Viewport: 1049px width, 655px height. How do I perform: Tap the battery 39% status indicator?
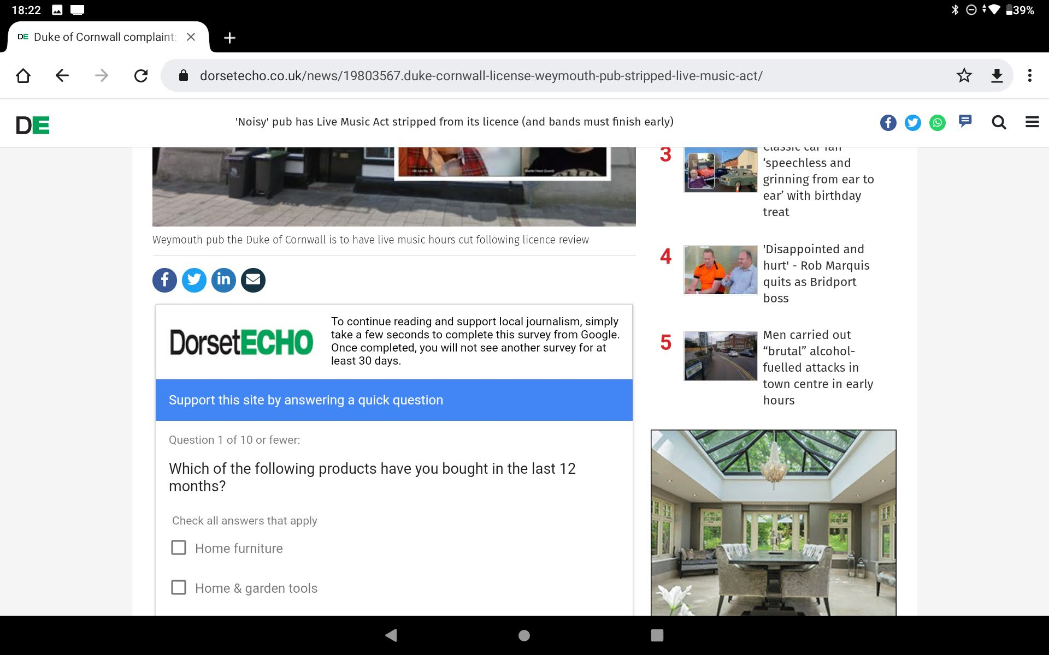point(1019,10)
